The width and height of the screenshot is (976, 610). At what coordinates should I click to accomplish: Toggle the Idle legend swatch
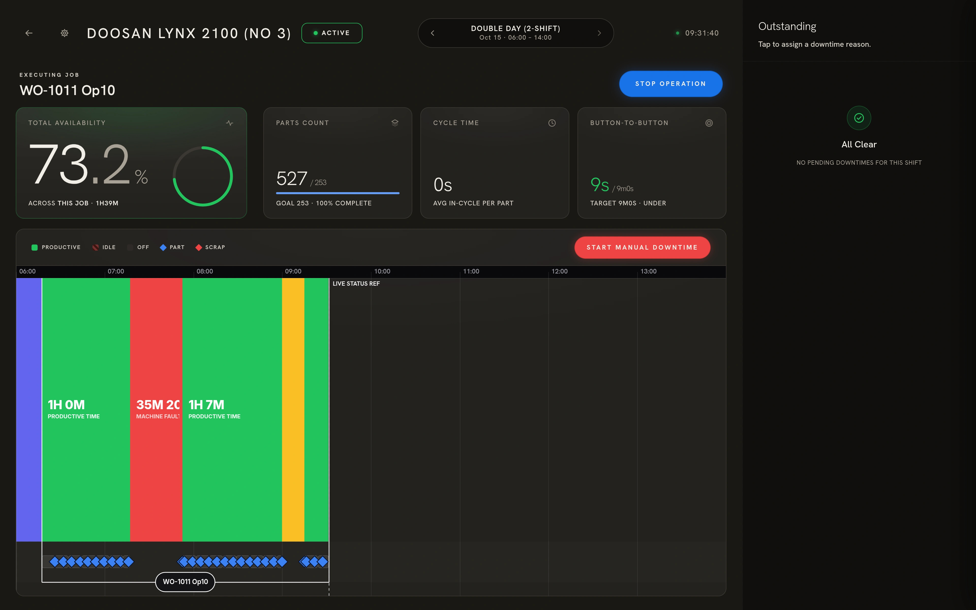pos(96,247)
